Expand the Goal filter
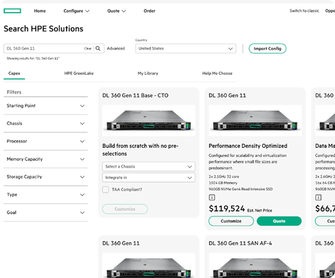Screen dimensions: 335x278 (46, 212)
